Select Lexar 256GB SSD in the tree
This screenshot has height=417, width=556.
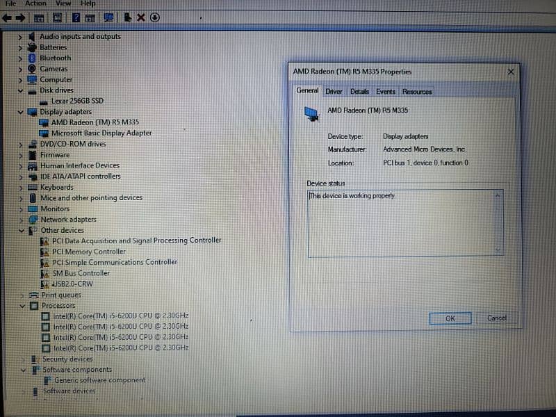[x=77, y=101]
